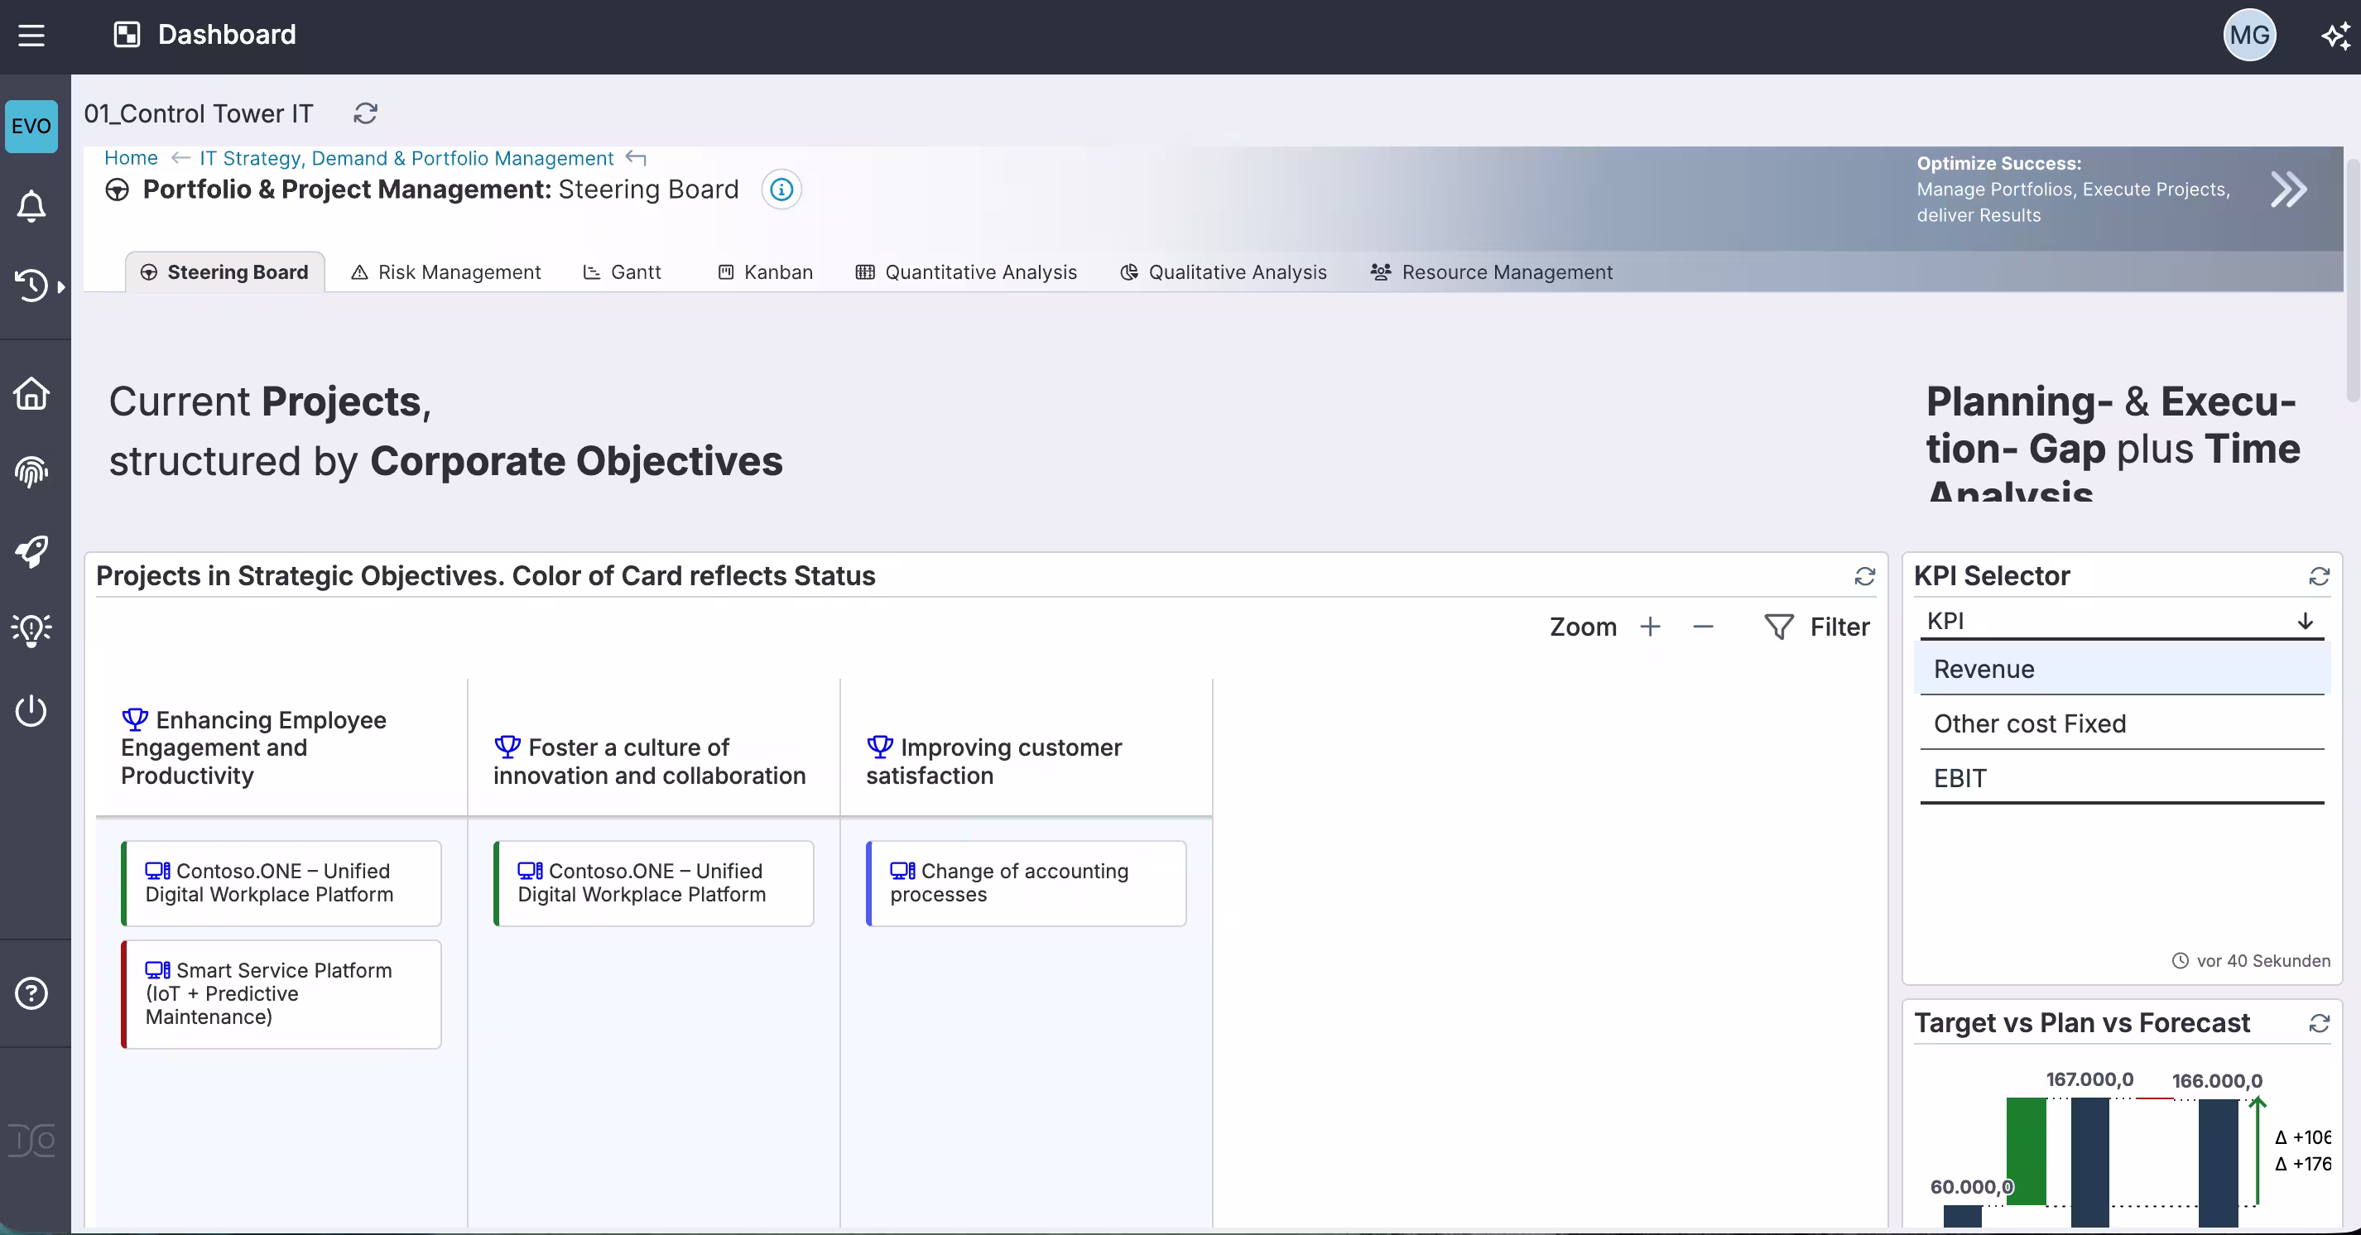Select the fingerprint icon in the sidebar
This screenshot has width=2361, height=1235.
(x=31, y=471)
